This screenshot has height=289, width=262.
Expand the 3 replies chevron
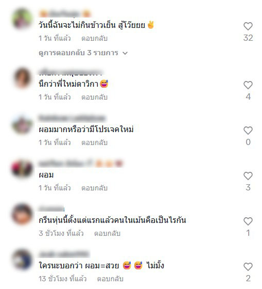pos(125,53)
